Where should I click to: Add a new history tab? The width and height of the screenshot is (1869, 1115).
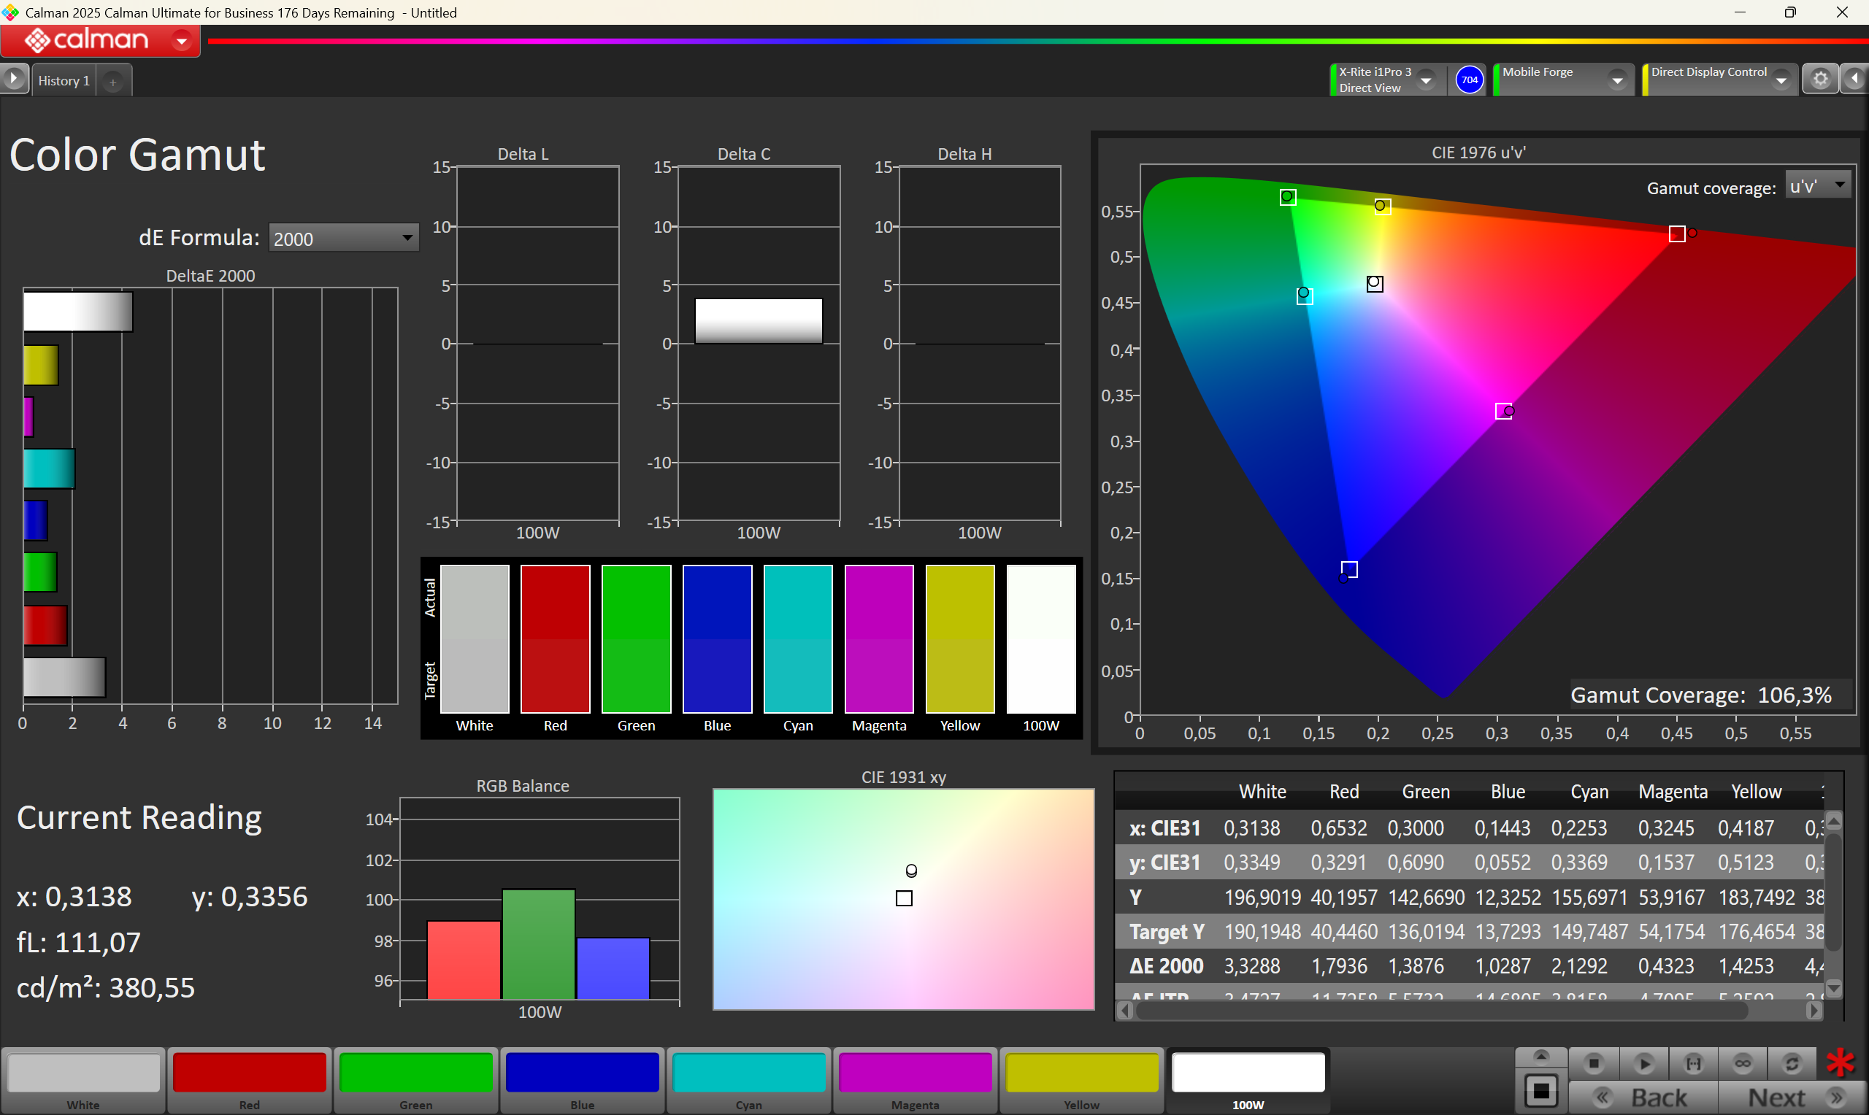(x=112, y=82)
